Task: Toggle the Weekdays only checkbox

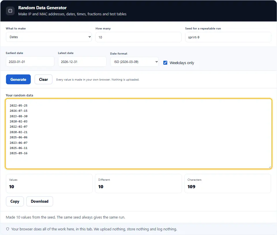Action: 165,63
